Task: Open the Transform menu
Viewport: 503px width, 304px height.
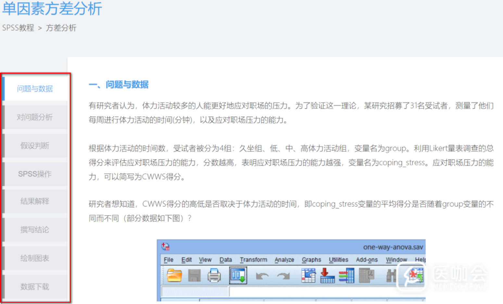Action: coord(253,260)
